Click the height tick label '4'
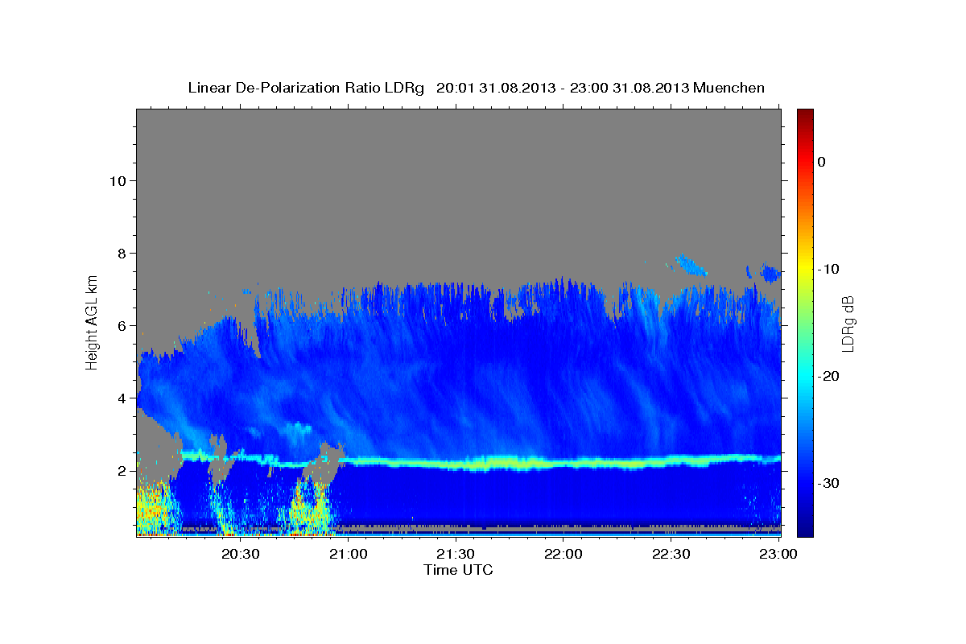The width and height of the screenshot is (966, 644). [x=122, y=398]
